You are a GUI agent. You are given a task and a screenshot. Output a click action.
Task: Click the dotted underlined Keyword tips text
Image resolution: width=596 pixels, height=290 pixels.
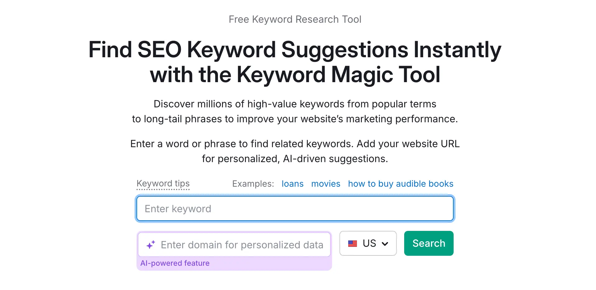tap(163, 184)
